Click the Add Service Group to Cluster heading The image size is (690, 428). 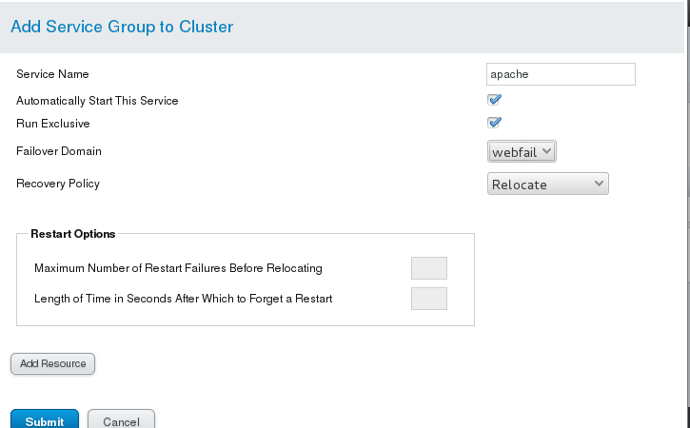tap(122, 27)
